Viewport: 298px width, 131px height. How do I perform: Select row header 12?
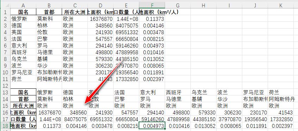(x=5, y=86)
